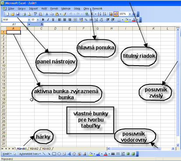This screenshot has width=181, height=161.
Task: Click the Save floppy disk icon
Action: tap(18, 14)
